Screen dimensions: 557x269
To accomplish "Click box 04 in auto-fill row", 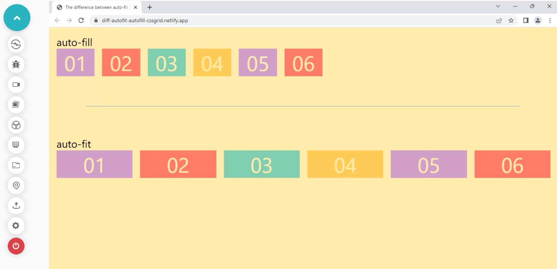I will tap(212, 63).
